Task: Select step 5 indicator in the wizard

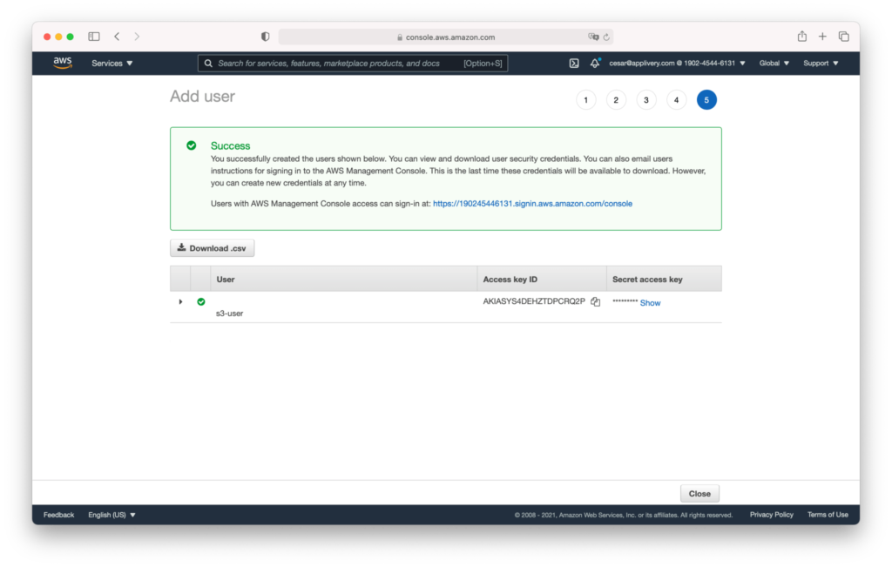Action: click(706, 99)
